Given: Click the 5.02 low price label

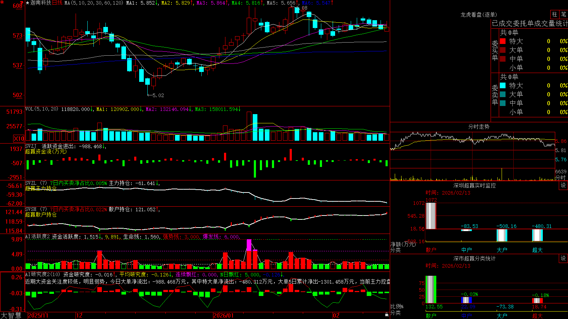Looking at the screenshot, I should click(158, 95).
